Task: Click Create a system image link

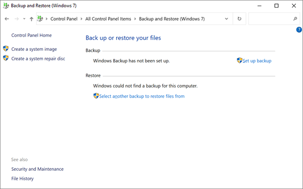Action: [34, 49]
